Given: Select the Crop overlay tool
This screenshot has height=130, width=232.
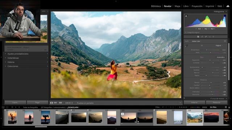Looking at the screenshot, I should pyautogui.click(x=202, y=36).
